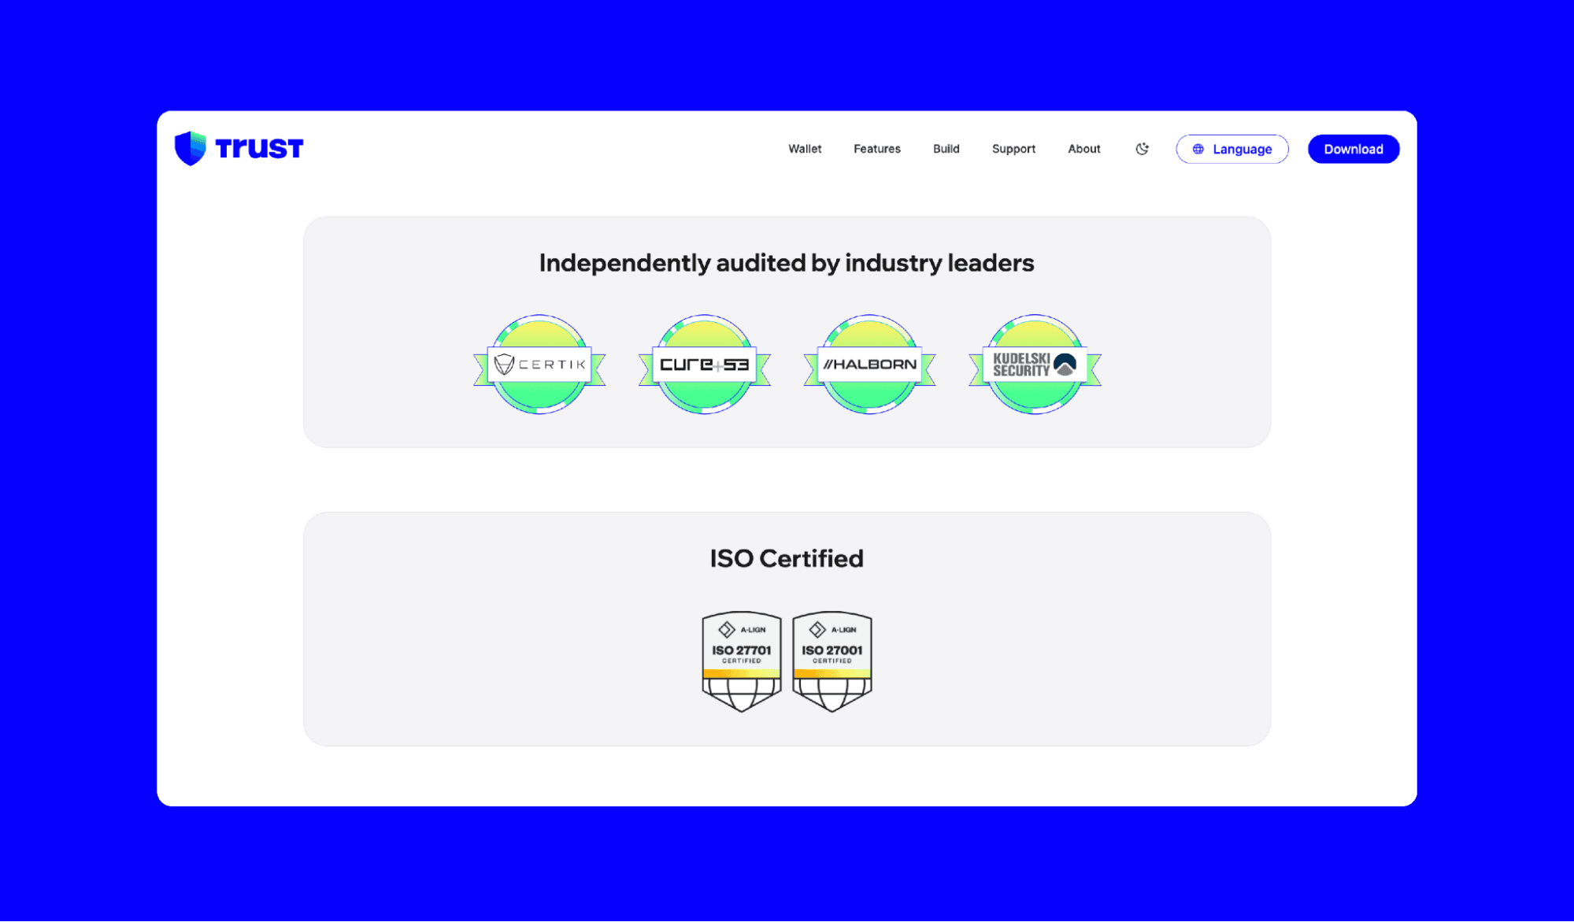The image size is (1574, 922).
Task: Click the Language button label
Action: (x=1243, y=150)
